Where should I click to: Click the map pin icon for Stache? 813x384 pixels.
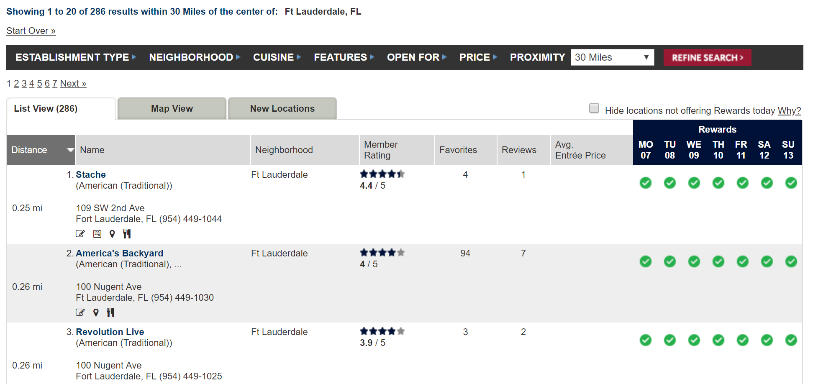tap(112, 234)
